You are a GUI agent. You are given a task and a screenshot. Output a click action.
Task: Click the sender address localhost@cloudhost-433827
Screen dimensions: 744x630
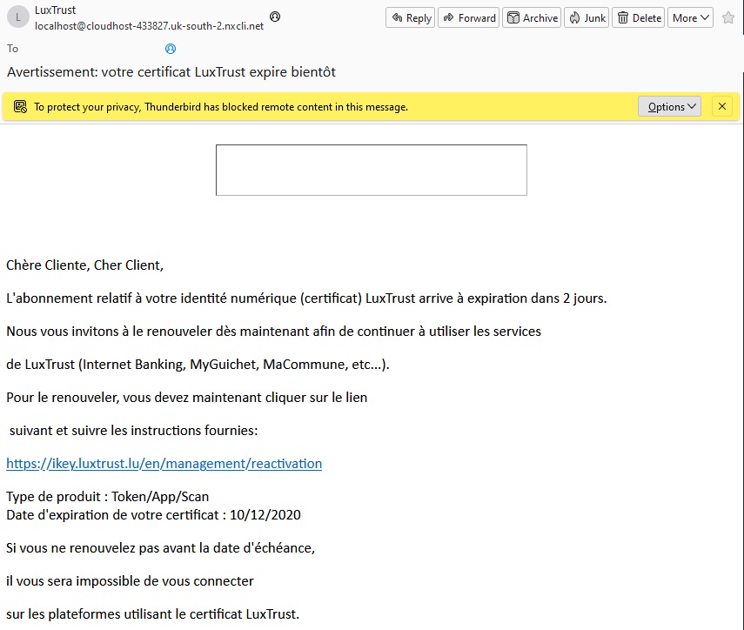149,26
